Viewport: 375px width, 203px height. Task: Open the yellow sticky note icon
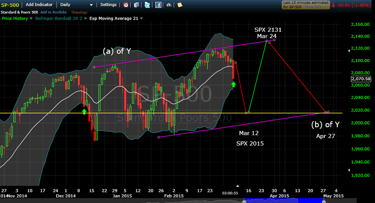pos(180,5)
